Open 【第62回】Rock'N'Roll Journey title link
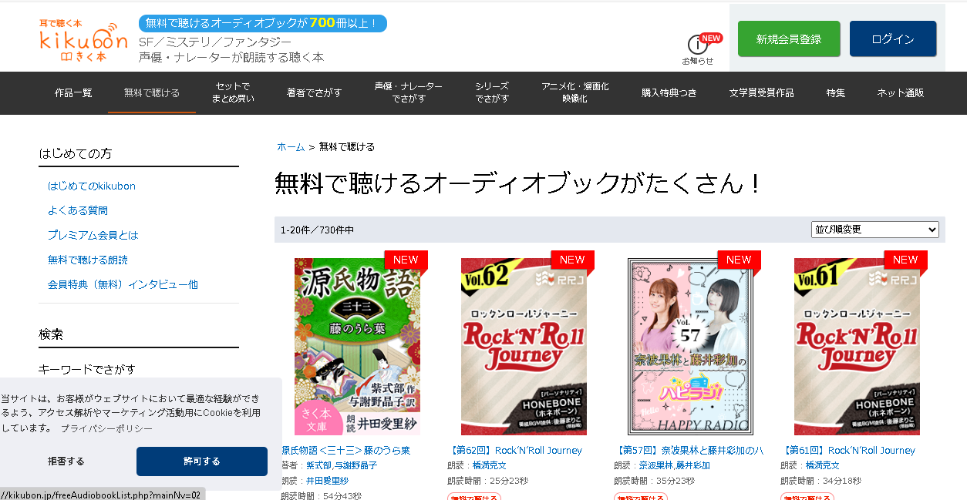Image resolution: width=967 pixels, height=500 pixels. [x=515, y=451]
